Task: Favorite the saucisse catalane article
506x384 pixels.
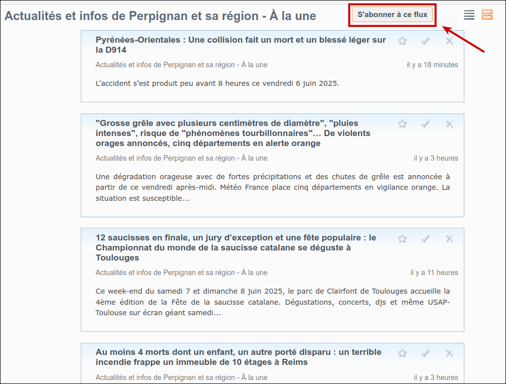Action: click(402, 239)
